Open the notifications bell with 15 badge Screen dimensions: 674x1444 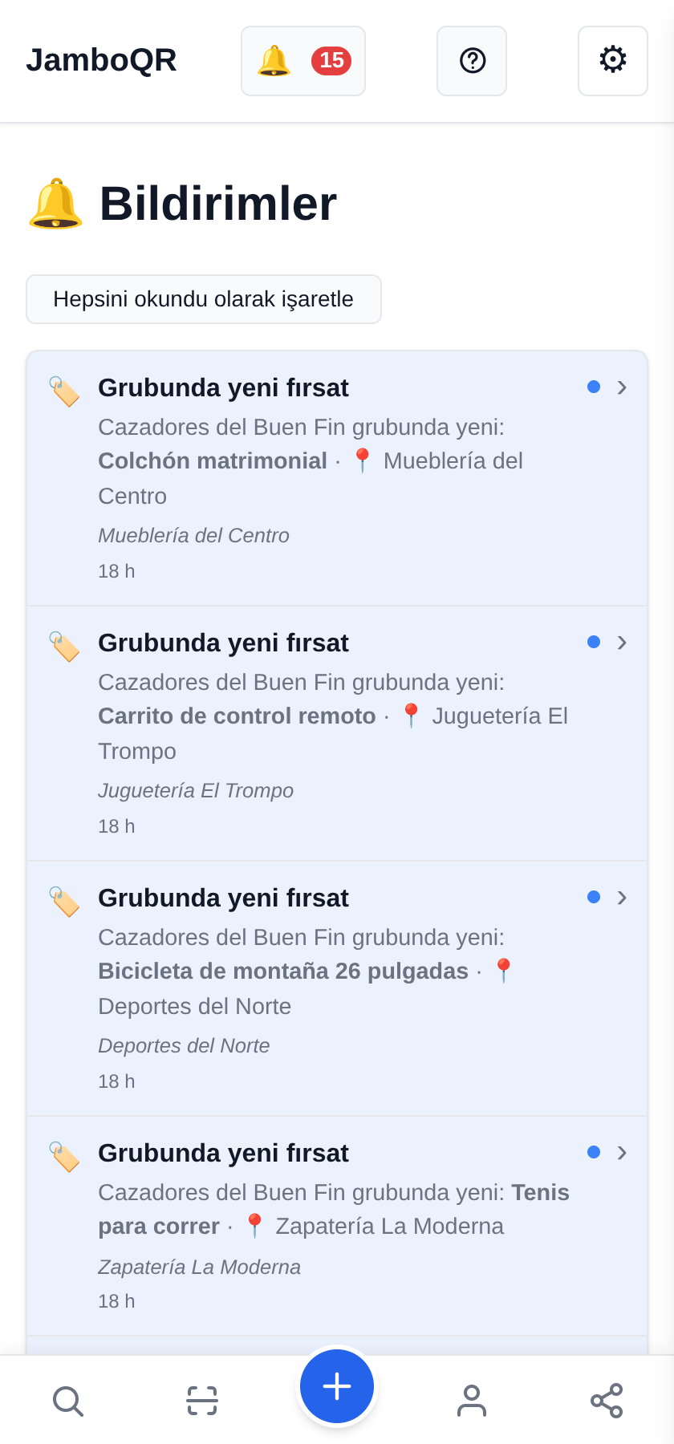tap(303, 61)
